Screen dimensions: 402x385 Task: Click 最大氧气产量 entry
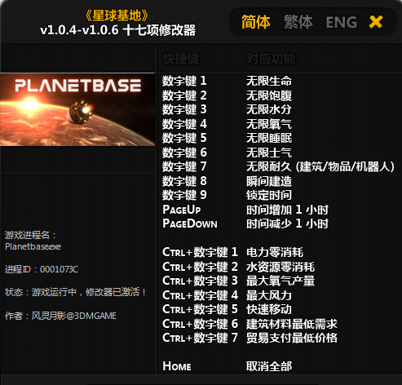(x=281, y=281)
